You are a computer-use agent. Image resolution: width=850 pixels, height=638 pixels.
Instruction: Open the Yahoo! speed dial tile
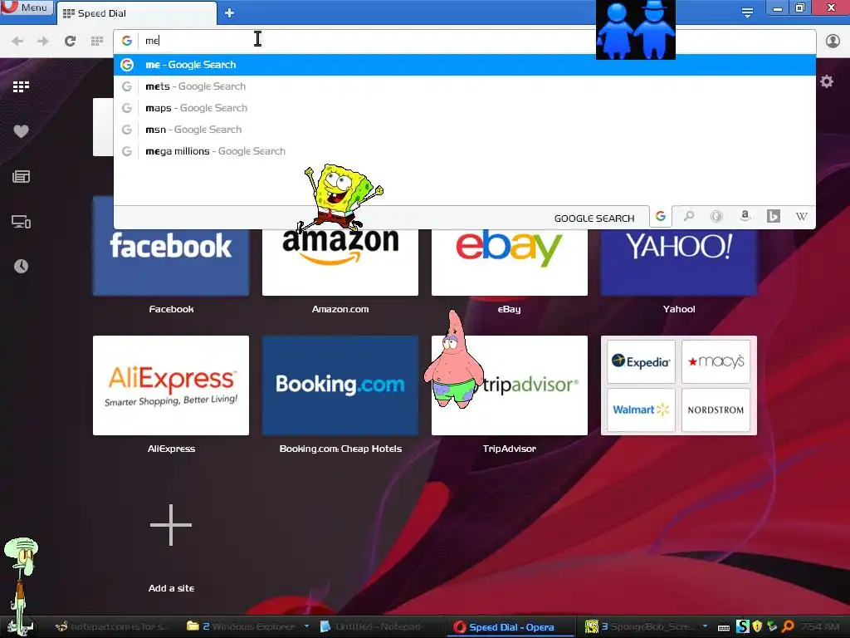click(x=679, y=262)
